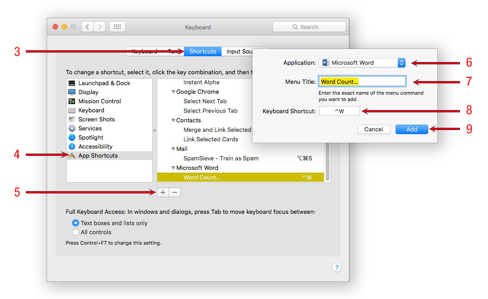The height and width of the screenshot is (299, 488).
Task: Select the Display category label
Action: point(88,92)
